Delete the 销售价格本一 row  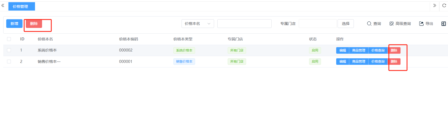click(394, 62)
